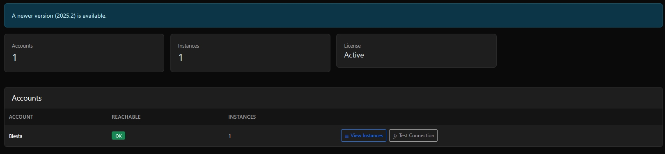Image resolution: width=665 pixels, height=154 pixels.
Task: Click the list icon in View Instances
Action: tap(346, 136)
